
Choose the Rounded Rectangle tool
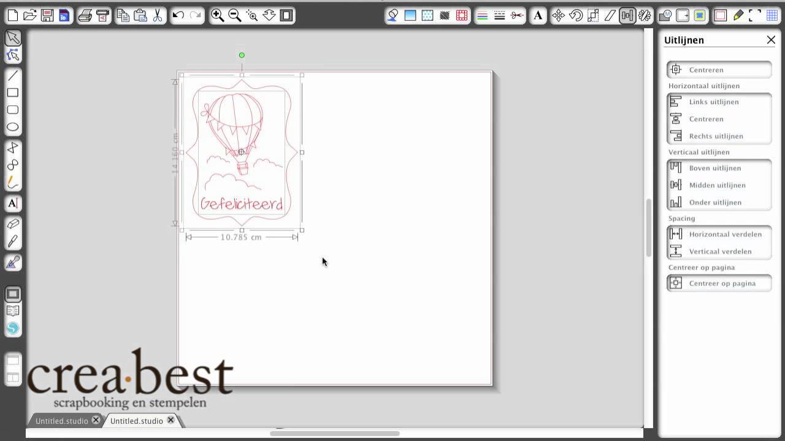pyautogui.click(x=13, y=110)
